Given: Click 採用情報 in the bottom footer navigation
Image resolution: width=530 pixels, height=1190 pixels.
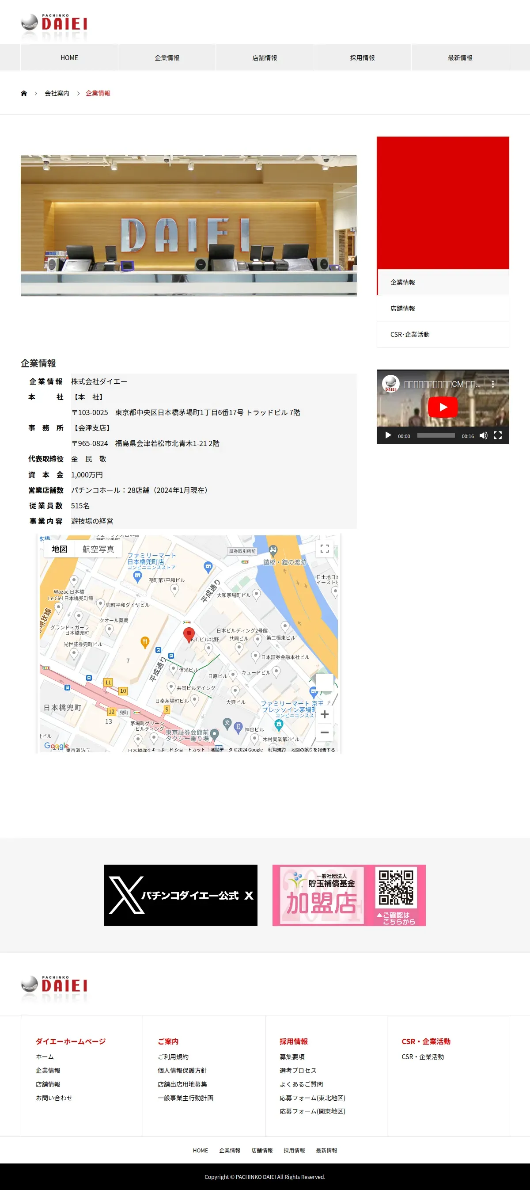Looking at the screenshot, I should coord(294,1150).
